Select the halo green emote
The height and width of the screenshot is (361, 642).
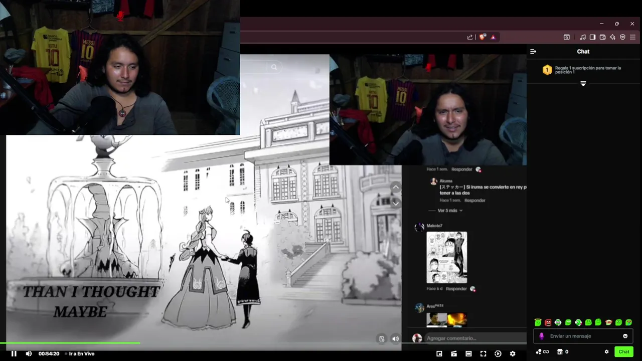pos(538,322)
